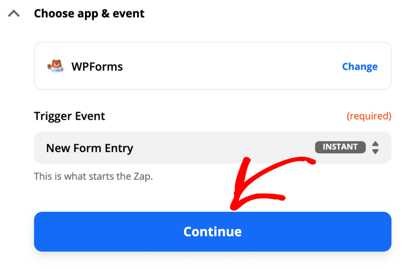410x269 pixels.
Task: Select the New Form Entry text
Action: tap(90, 148)
